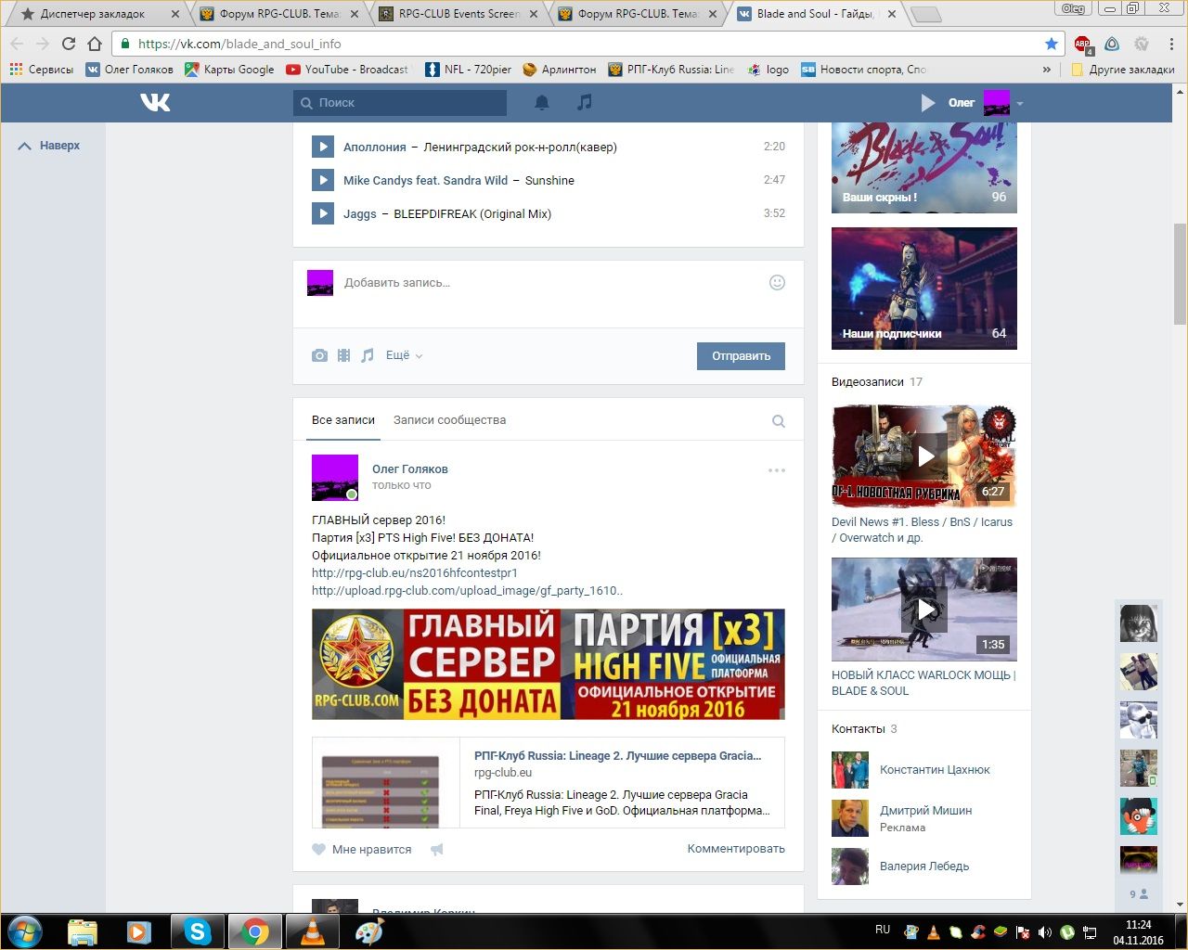Play Jaggs BLEEPDIFREAK track
This screenshot has height=950, width=1188.
322,213
